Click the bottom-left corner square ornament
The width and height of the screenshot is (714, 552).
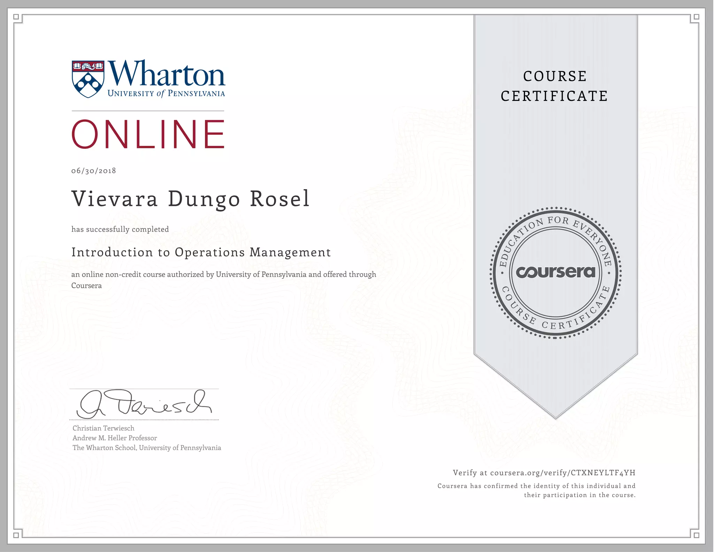click(x=16, y=535)
